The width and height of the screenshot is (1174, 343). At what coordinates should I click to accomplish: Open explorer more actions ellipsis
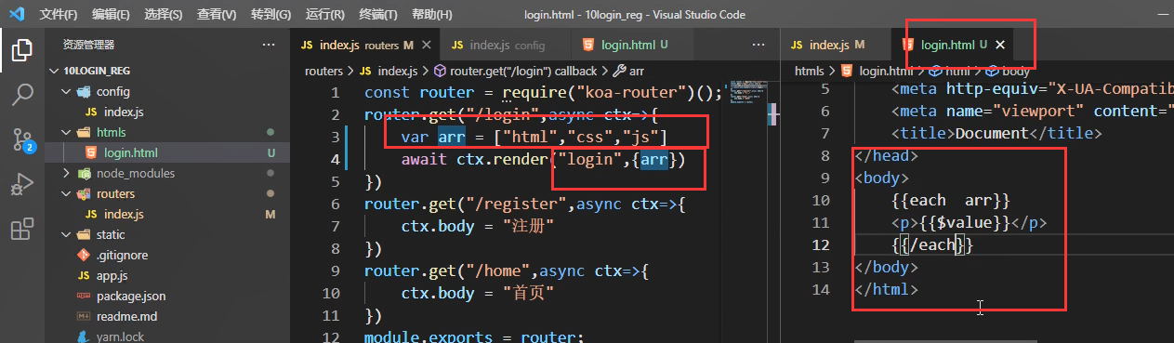click(x=269, y=45)
